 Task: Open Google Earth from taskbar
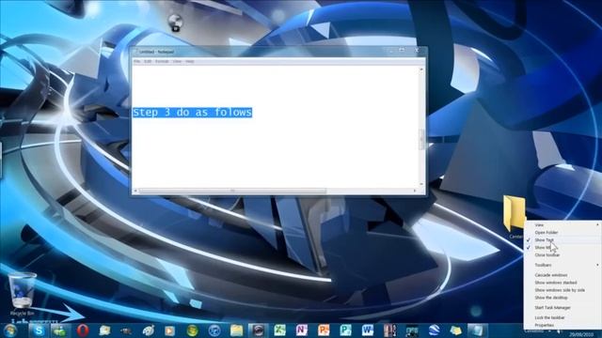pos(434,330)
